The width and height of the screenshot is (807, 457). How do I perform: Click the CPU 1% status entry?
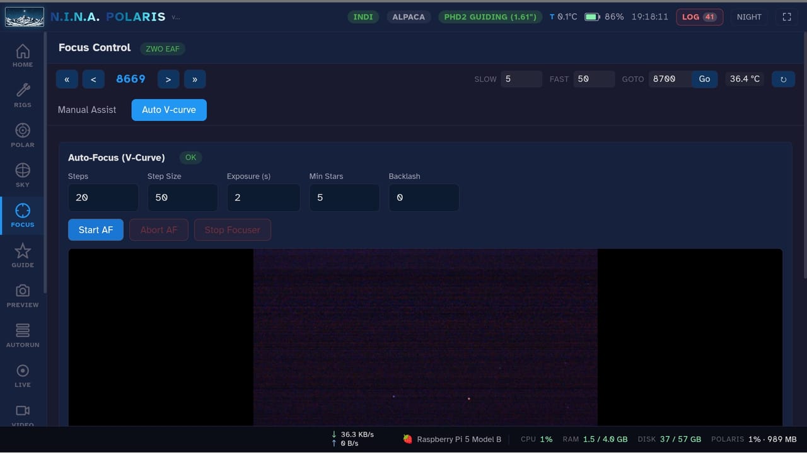[x=537, y=439]
